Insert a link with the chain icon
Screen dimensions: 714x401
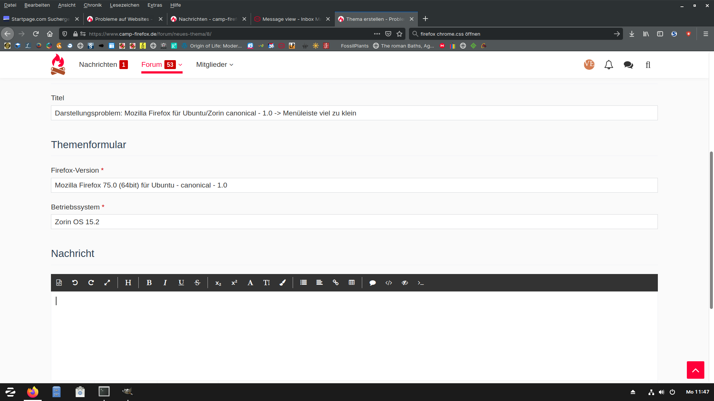335,283
